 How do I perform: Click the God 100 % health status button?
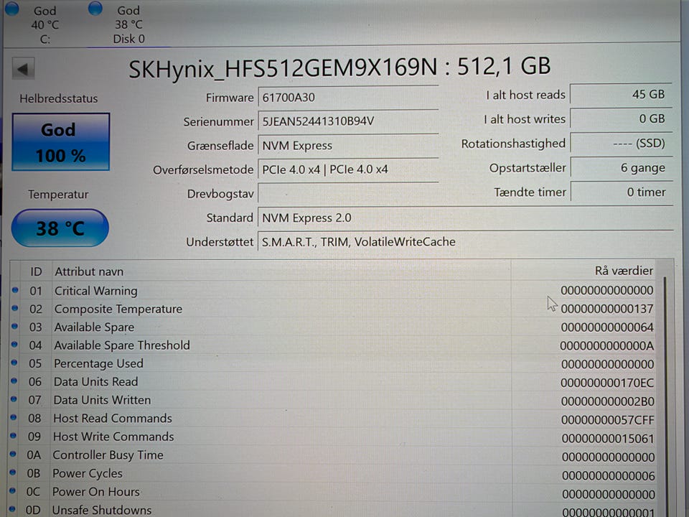pyautogui.click(x=60, y=142)
